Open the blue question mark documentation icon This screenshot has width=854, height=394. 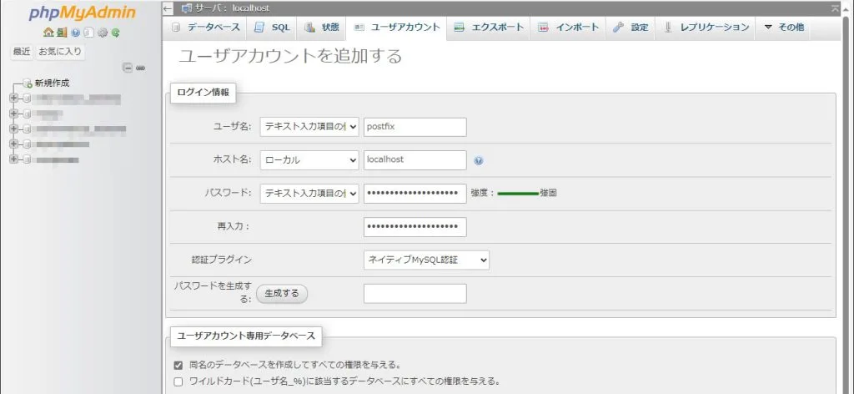click(76, 33)
